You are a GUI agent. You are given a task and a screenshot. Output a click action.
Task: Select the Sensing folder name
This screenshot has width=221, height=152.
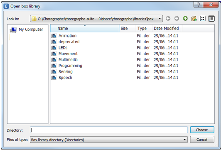66,72
